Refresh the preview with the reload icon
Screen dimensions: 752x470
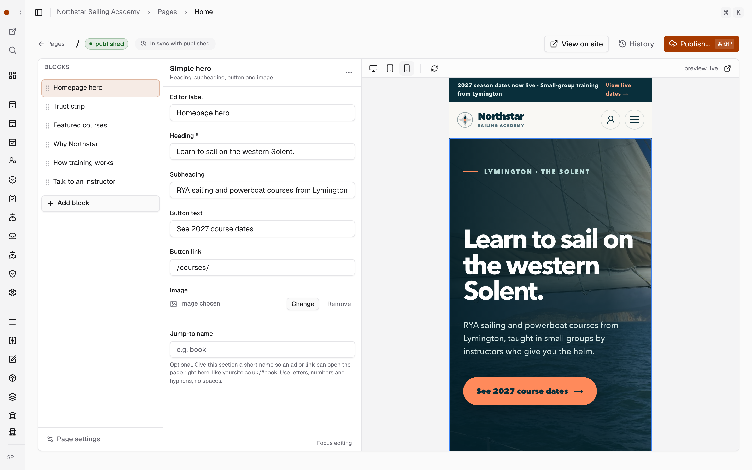[434, 68]
